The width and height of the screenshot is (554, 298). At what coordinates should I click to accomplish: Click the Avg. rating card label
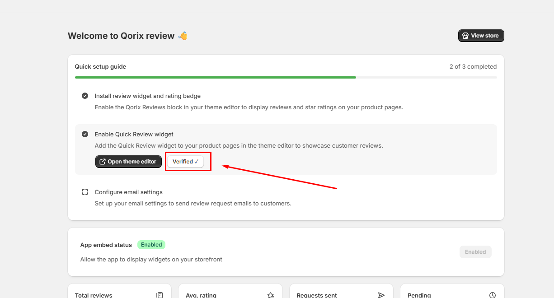tap(201, 295)
